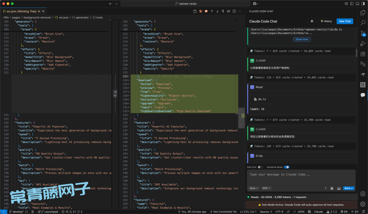Click the i18n breadcrumb item

tap(6, 18)
